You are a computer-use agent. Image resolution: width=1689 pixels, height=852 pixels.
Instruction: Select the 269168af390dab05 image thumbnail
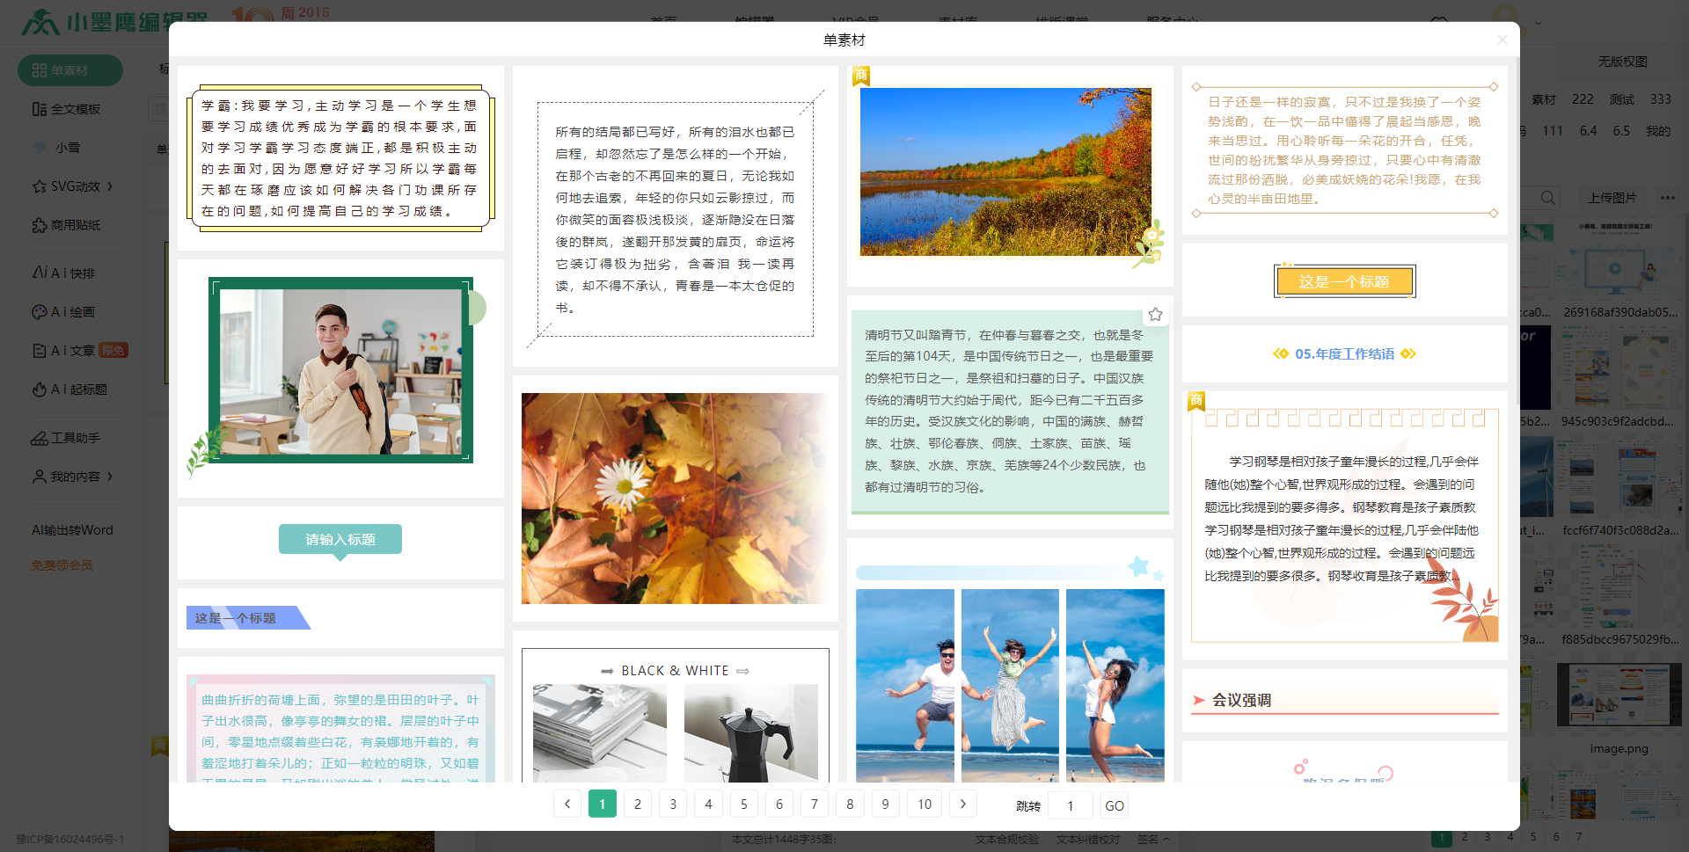click(x=1619, y=259)
